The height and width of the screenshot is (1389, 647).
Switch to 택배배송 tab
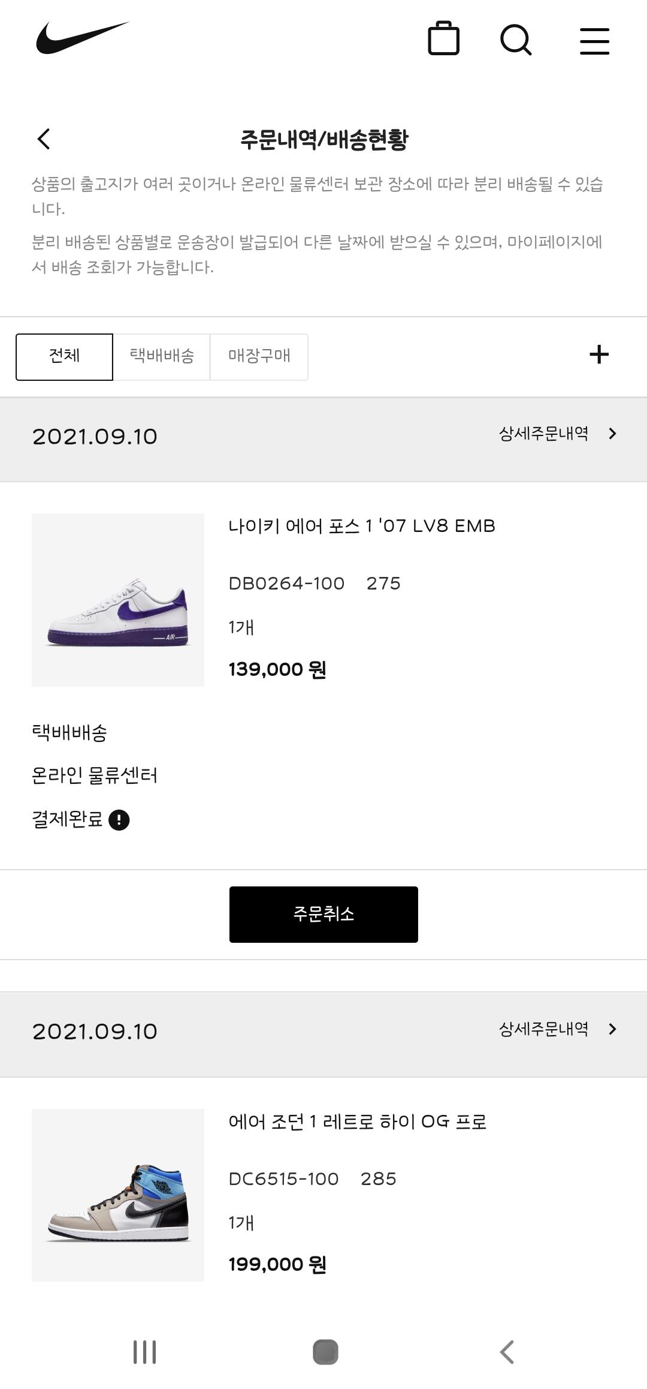(x=162, y=357)
